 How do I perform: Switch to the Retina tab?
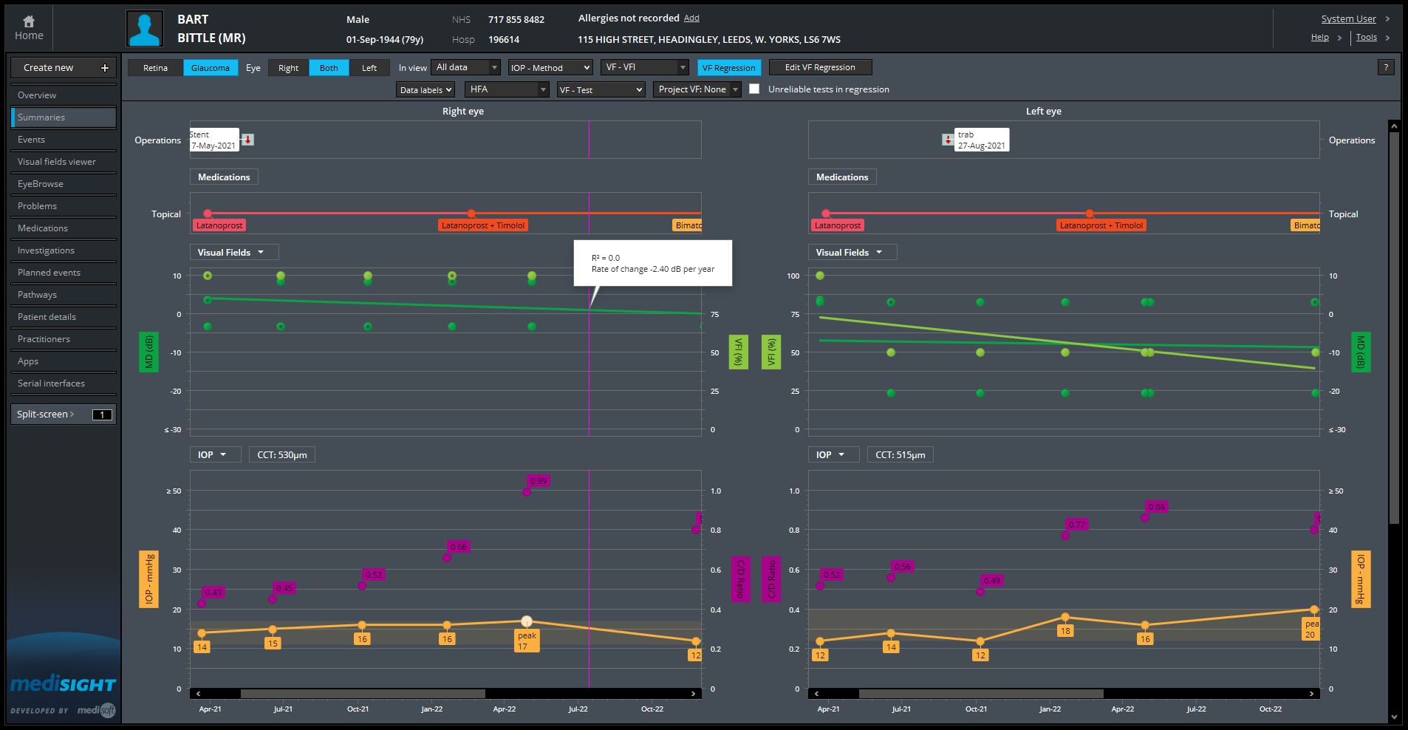click(155, 67)
